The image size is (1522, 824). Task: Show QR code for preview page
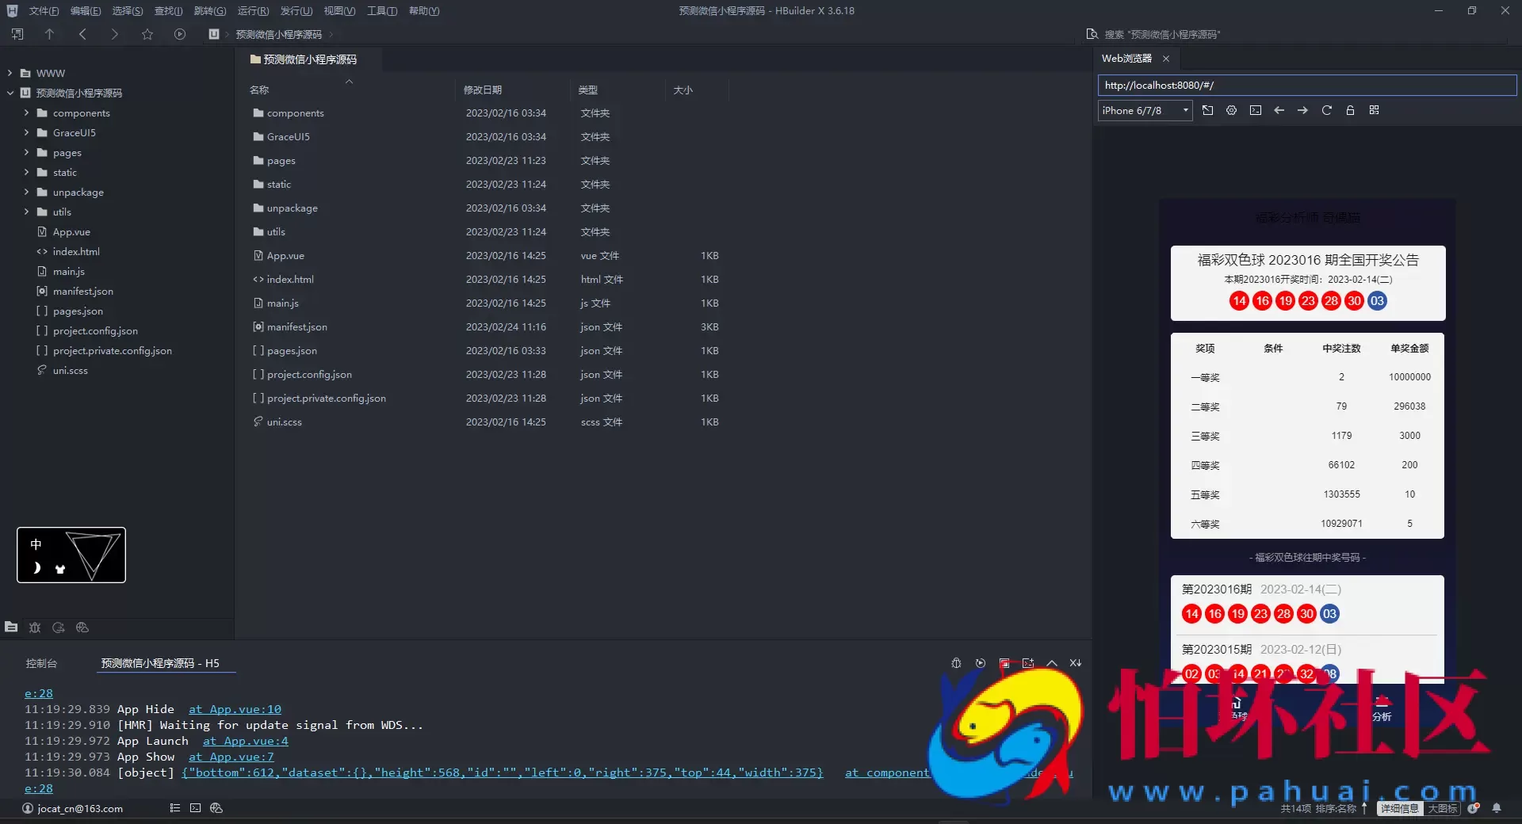1374,110
